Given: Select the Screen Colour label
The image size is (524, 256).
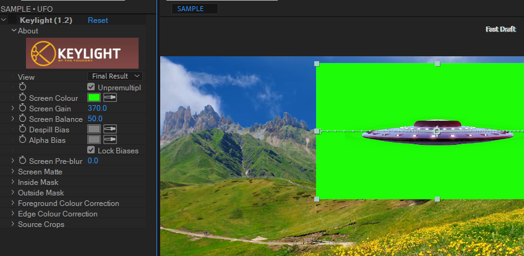Looking at the screenshot, I should click(x=53, y=98).
